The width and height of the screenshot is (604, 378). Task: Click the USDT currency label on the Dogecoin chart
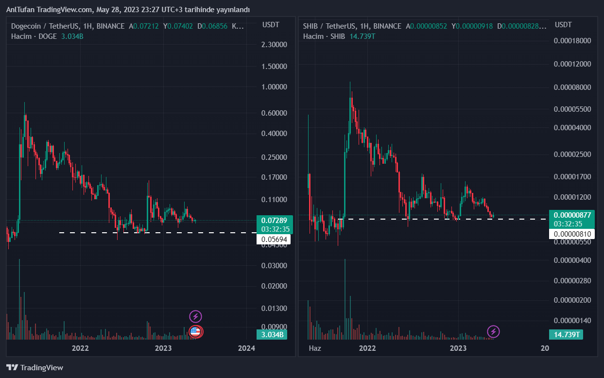(x=270, y=24)
